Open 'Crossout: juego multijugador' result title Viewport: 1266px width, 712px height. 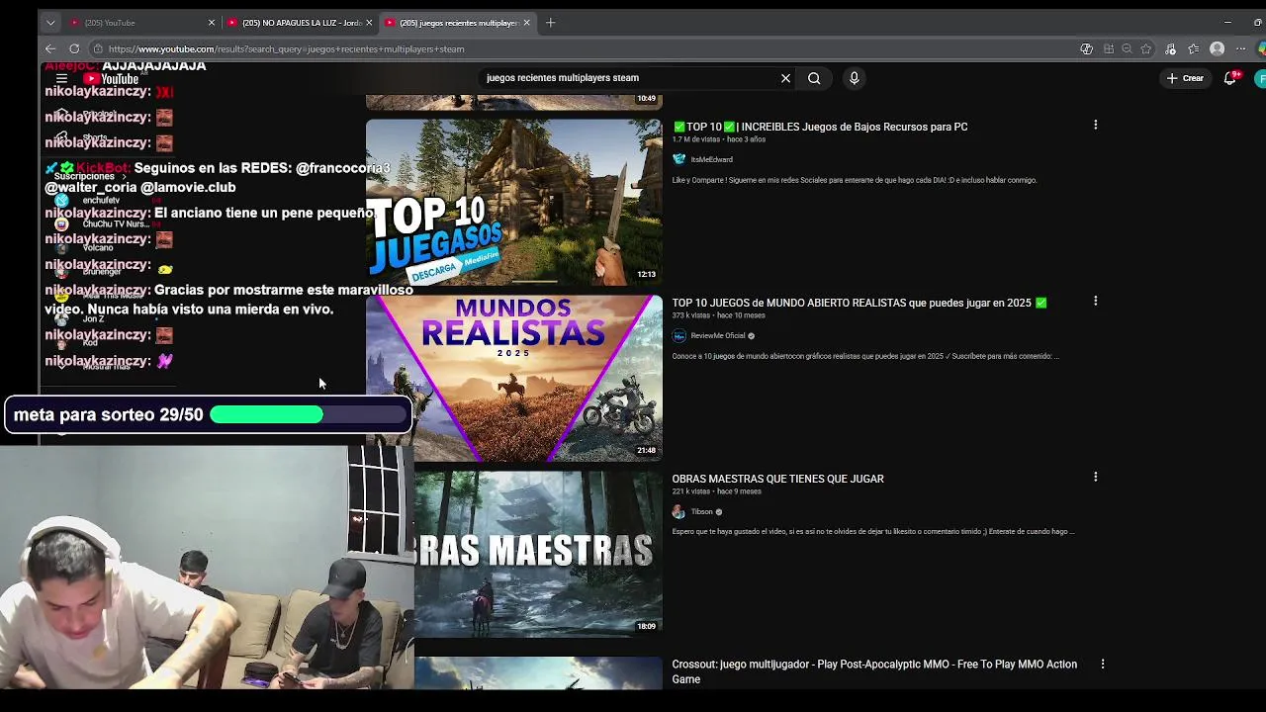click(874, 671)
